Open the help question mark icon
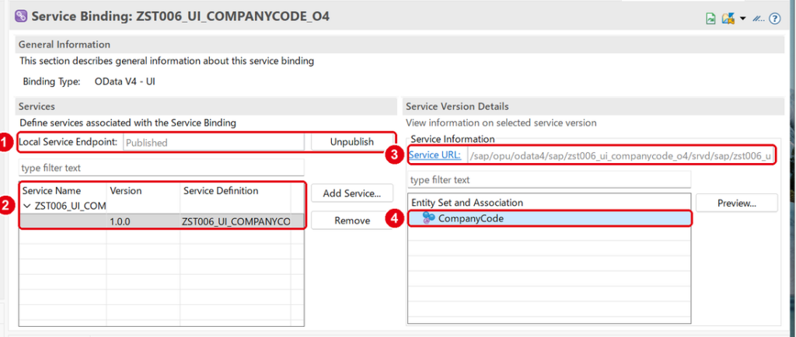The width and height of the screenshot is (796, 337). 774,19
